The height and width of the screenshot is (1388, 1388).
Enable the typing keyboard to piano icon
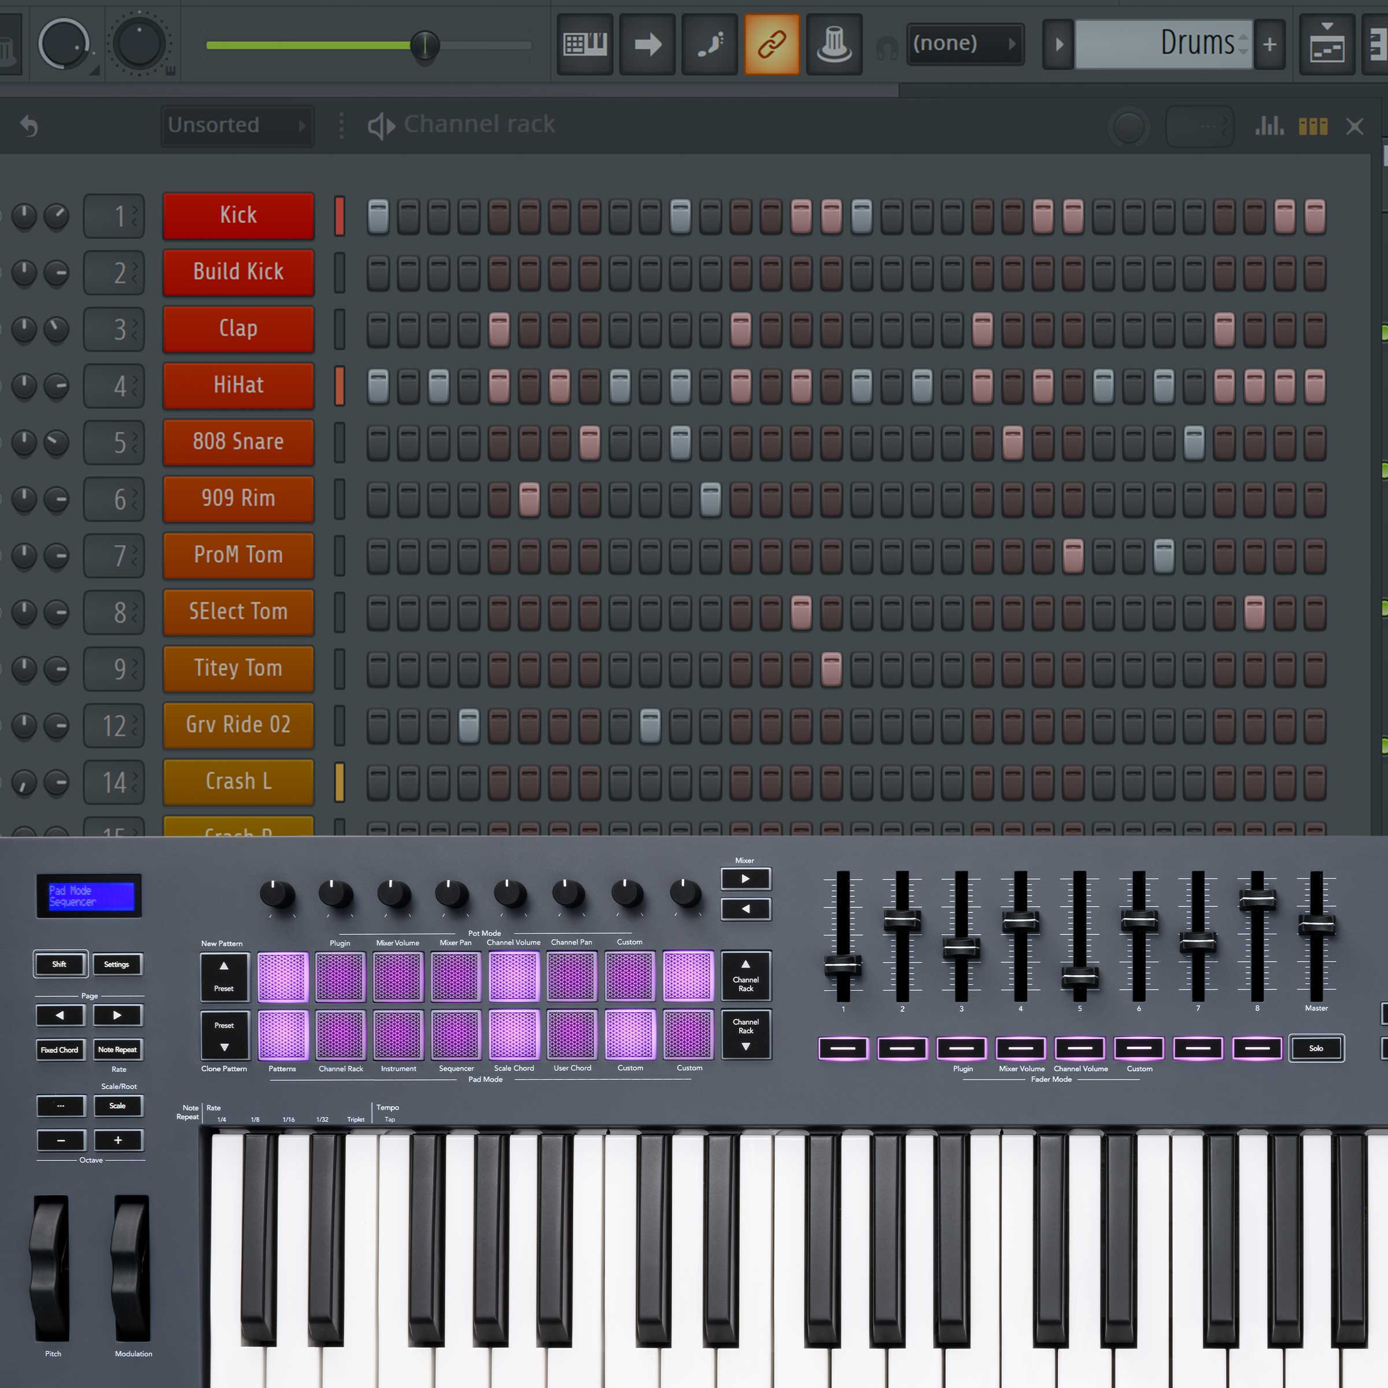(585, 43)
